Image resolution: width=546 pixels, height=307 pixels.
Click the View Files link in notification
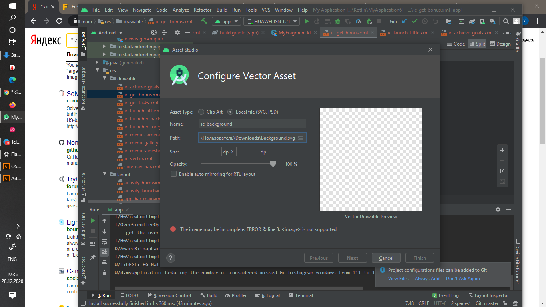(398, 279)
